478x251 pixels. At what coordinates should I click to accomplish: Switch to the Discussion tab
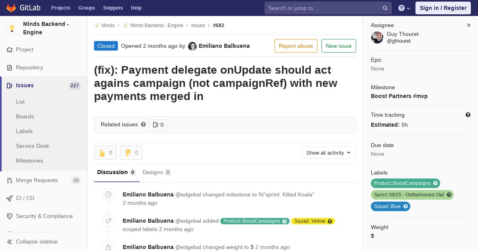[117, 173]
